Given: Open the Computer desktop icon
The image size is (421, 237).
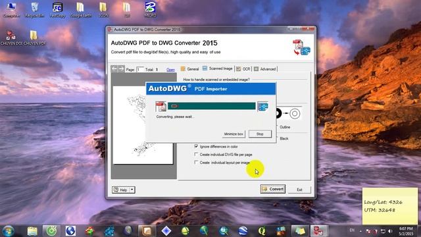Looking at the screenshot, I should (x=11, y=9).
